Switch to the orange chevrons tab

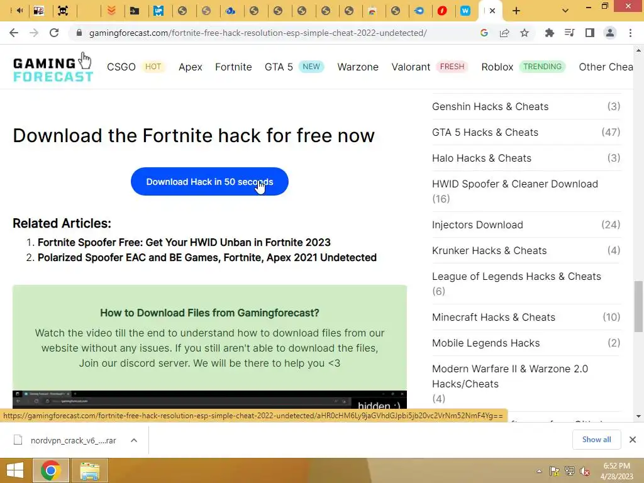(111, 11)
